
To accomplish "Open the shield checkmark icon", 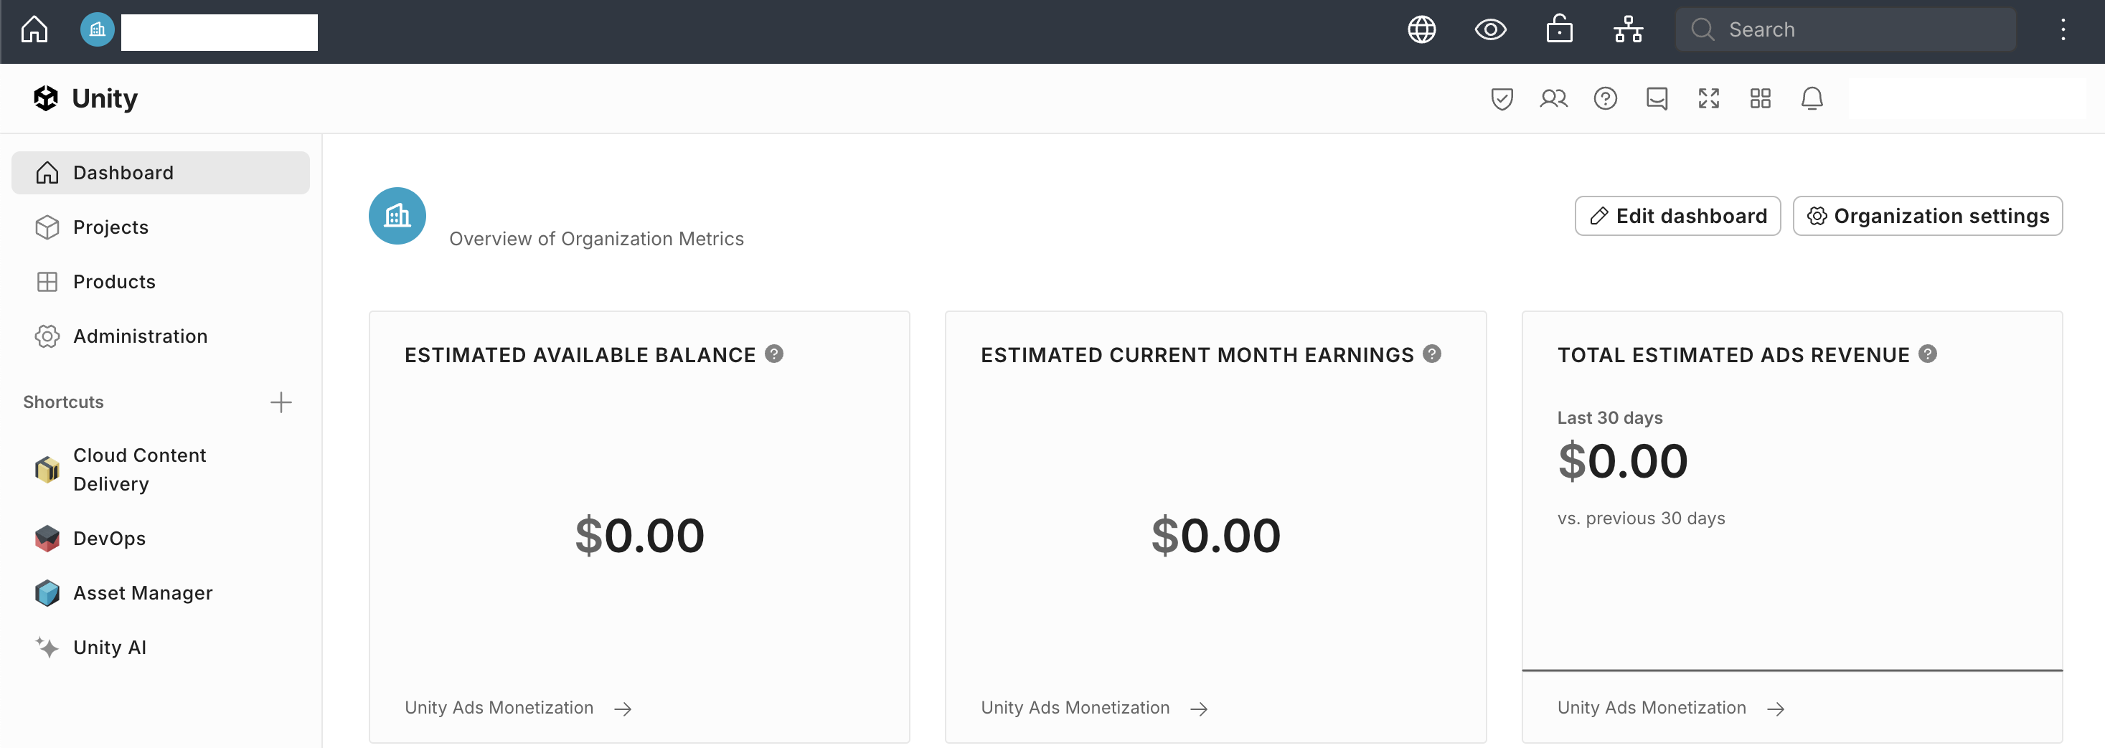I will pos(1501,99).
